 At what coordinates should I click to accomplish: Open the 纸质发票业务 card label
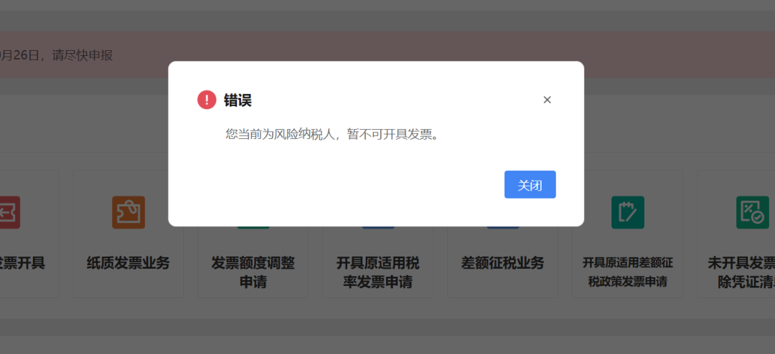pyautogui.click(x=128, y=263)
